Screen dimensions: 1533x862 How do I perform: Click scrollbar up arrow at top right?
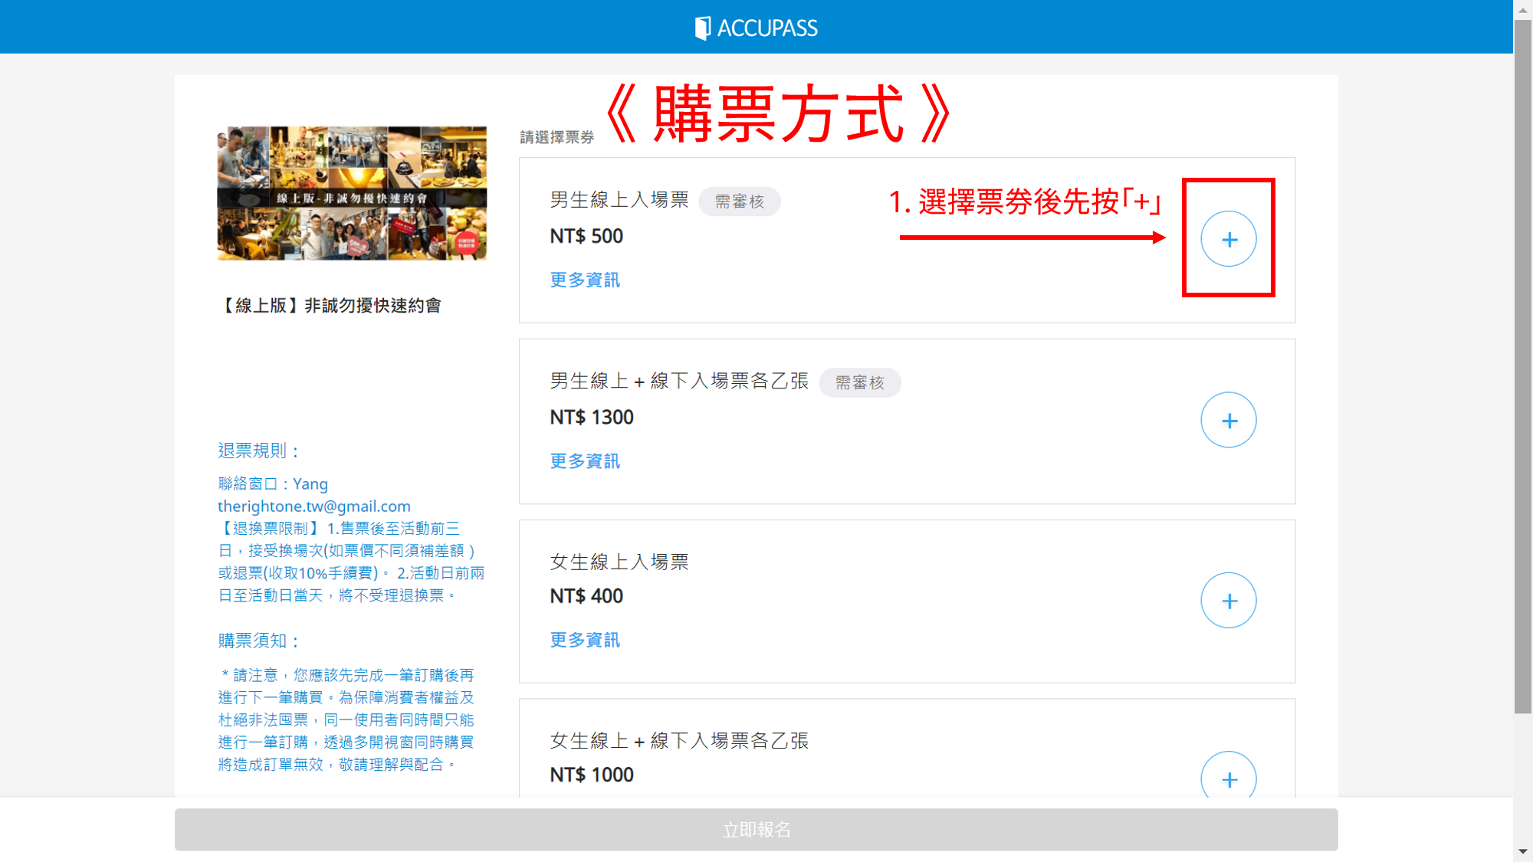(x=1522, y=10)
